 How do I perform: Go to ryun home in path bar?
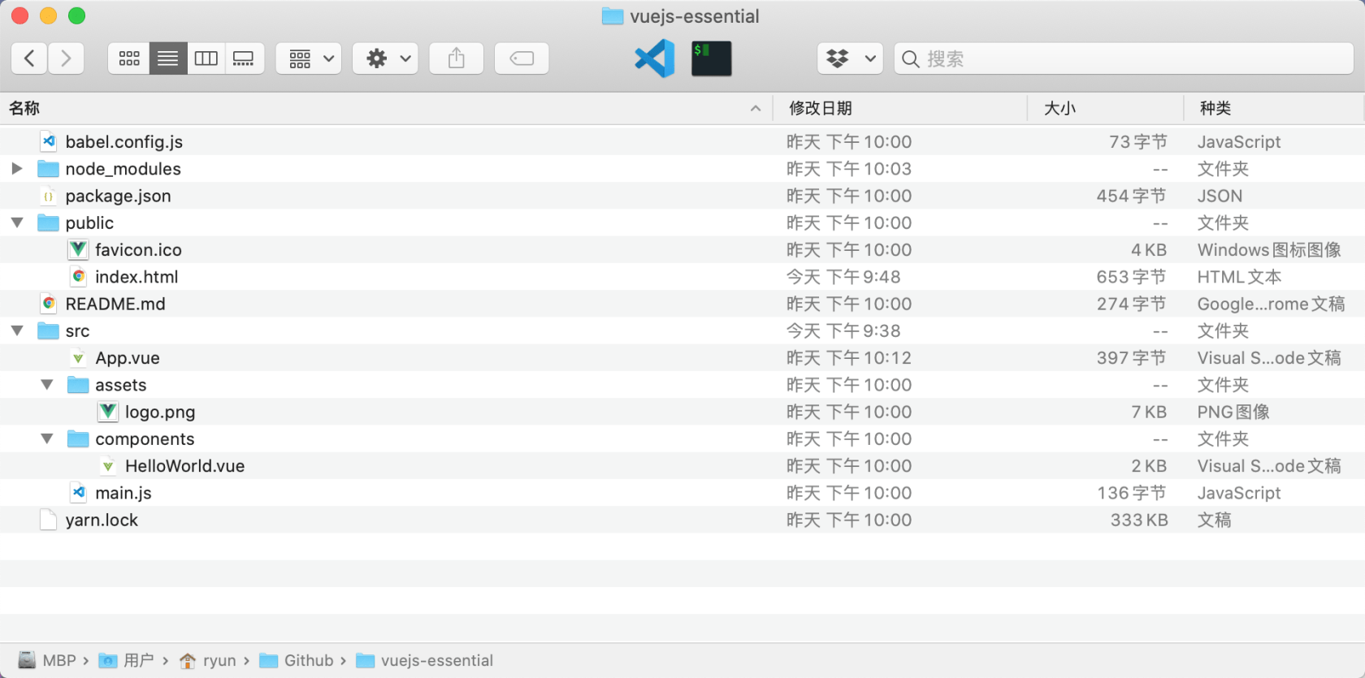(208, 660)
